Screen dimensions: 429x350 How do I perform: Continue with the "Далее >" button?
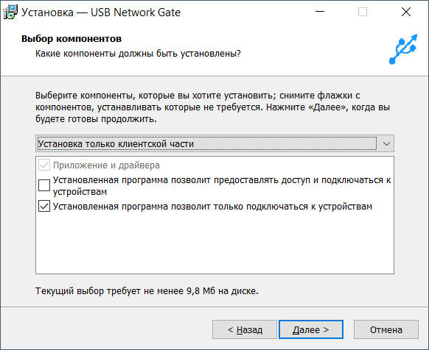coord(311,329)
